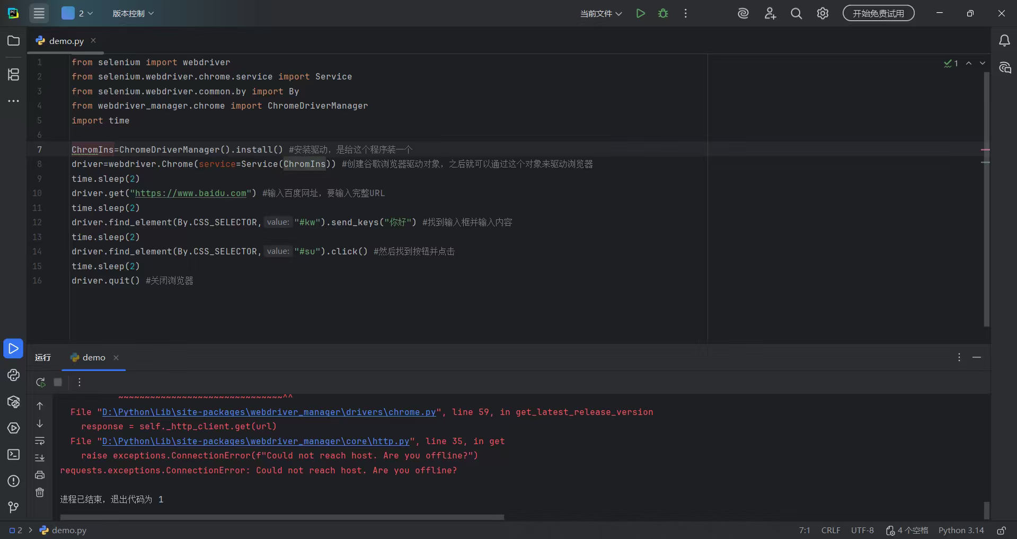Open more run actions menu in title bar
The height and width of the screenshot is (539, 1017).
click(x=685, y=13)
